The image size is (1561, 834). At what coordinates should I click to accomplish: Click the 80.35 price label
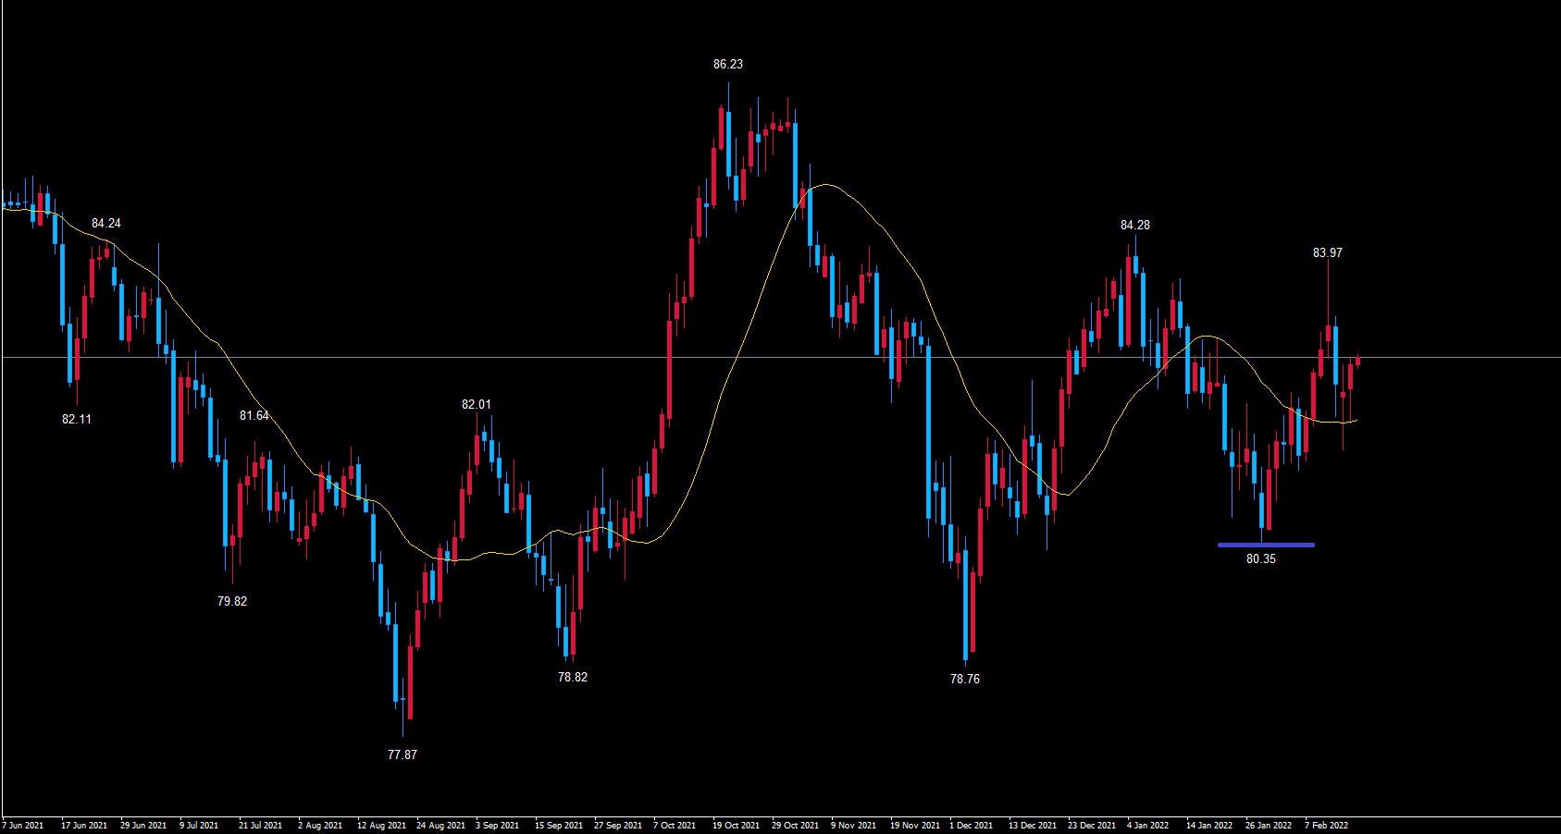pyautogui.click(x=1260, y=558)
